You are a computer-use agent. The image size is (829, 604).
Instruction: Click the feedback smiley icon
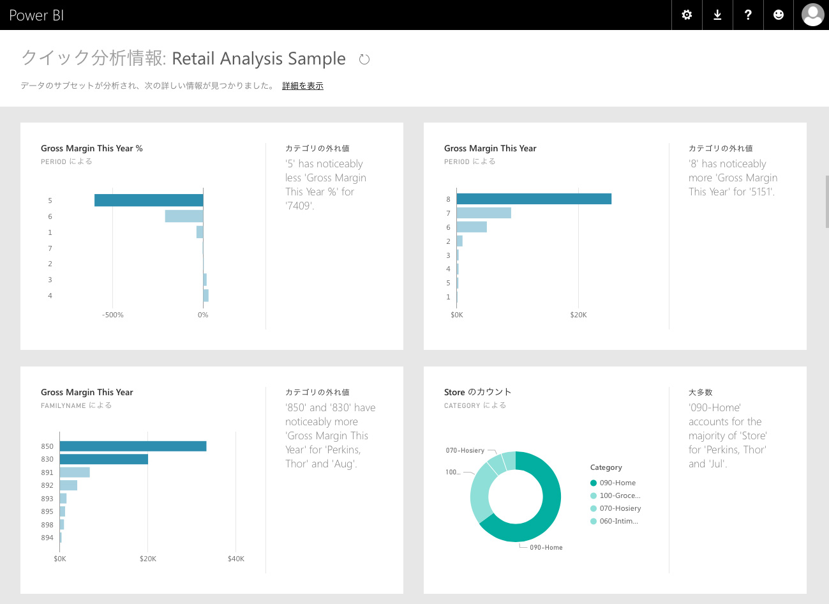click(x=779, y=15)
